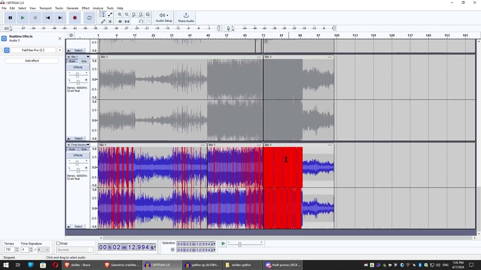The width and height of the screenshot is (481, 270).
Task: Open the Final Mixdown track name dropdown
Action: tap(80, 145)
